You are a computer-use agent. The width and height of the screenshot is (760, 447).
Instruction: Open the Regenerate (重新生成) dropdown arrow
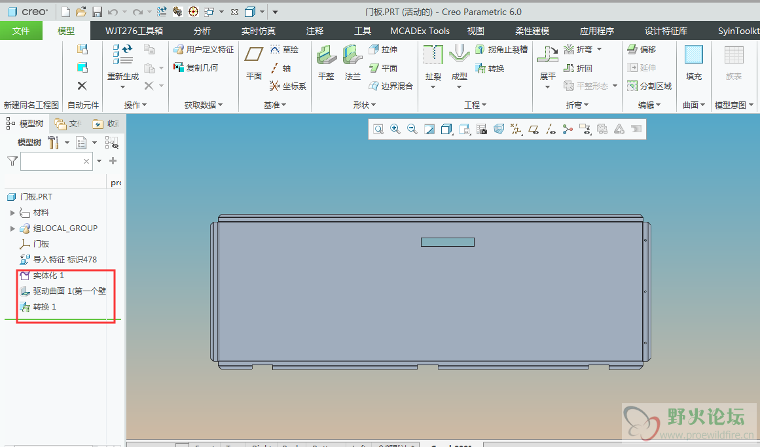pyautogui.click(x=122, y=87)
